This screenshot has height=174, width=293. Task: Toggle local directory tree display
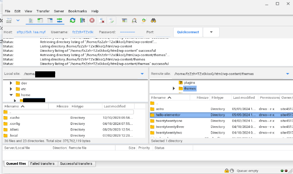[40, 20]
